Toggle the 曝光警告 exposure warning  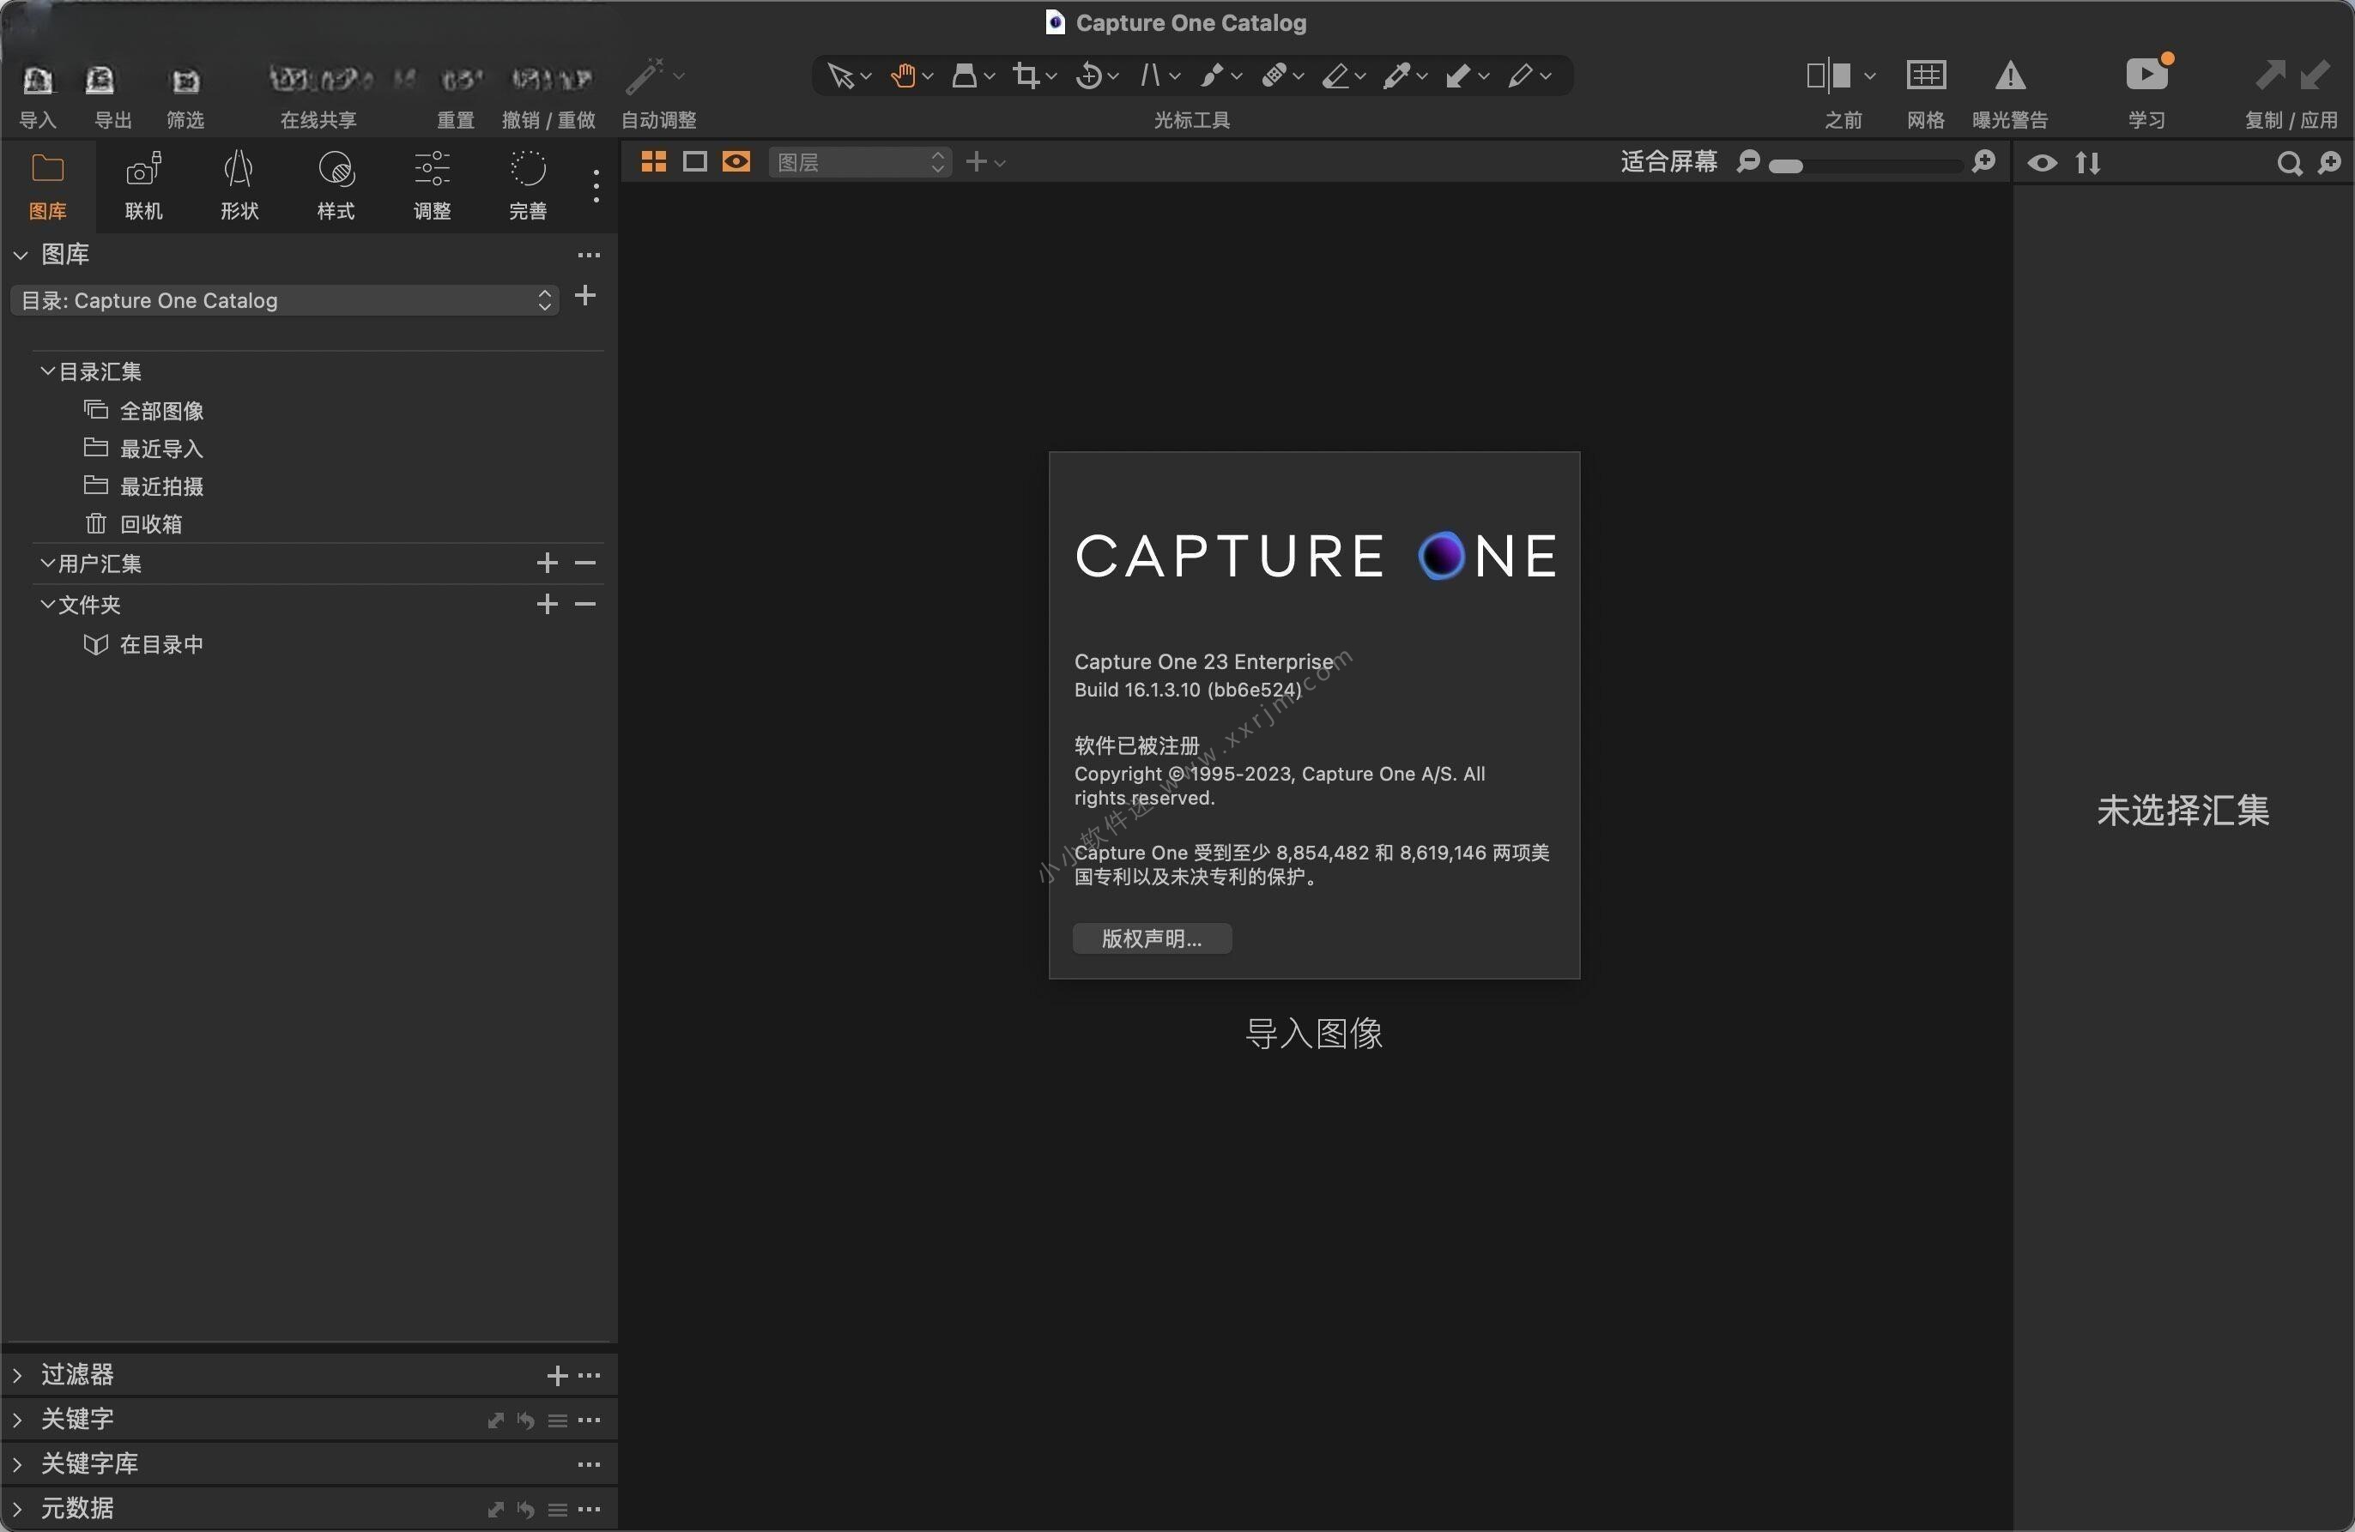pyautogui.click(x=2010, y=75)
